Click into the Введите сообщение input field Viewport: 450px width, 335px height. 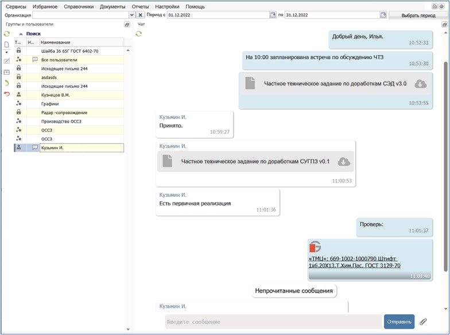click(x=273, y=322)
